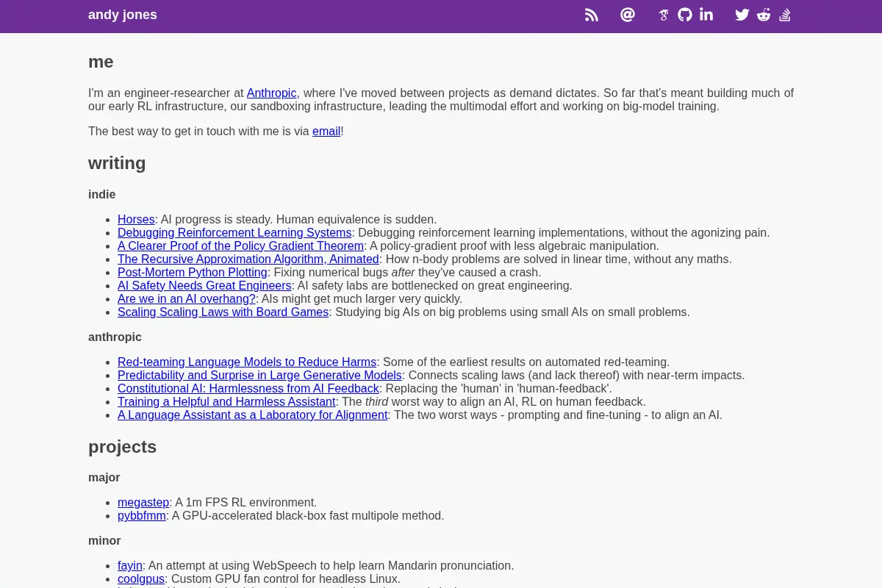
Task: Visit the megastep project
Action: click(143, 503)
